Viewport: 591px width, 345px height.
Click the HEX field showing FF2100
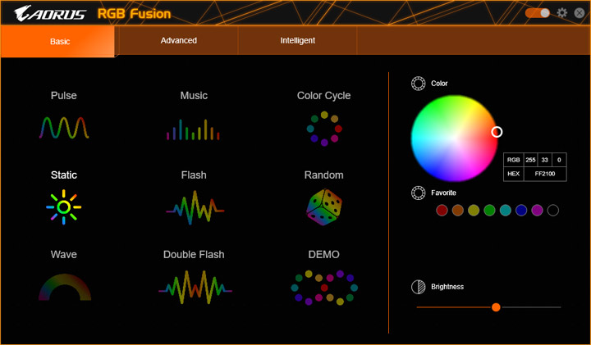pyautogui.click(x=545, y=174)
